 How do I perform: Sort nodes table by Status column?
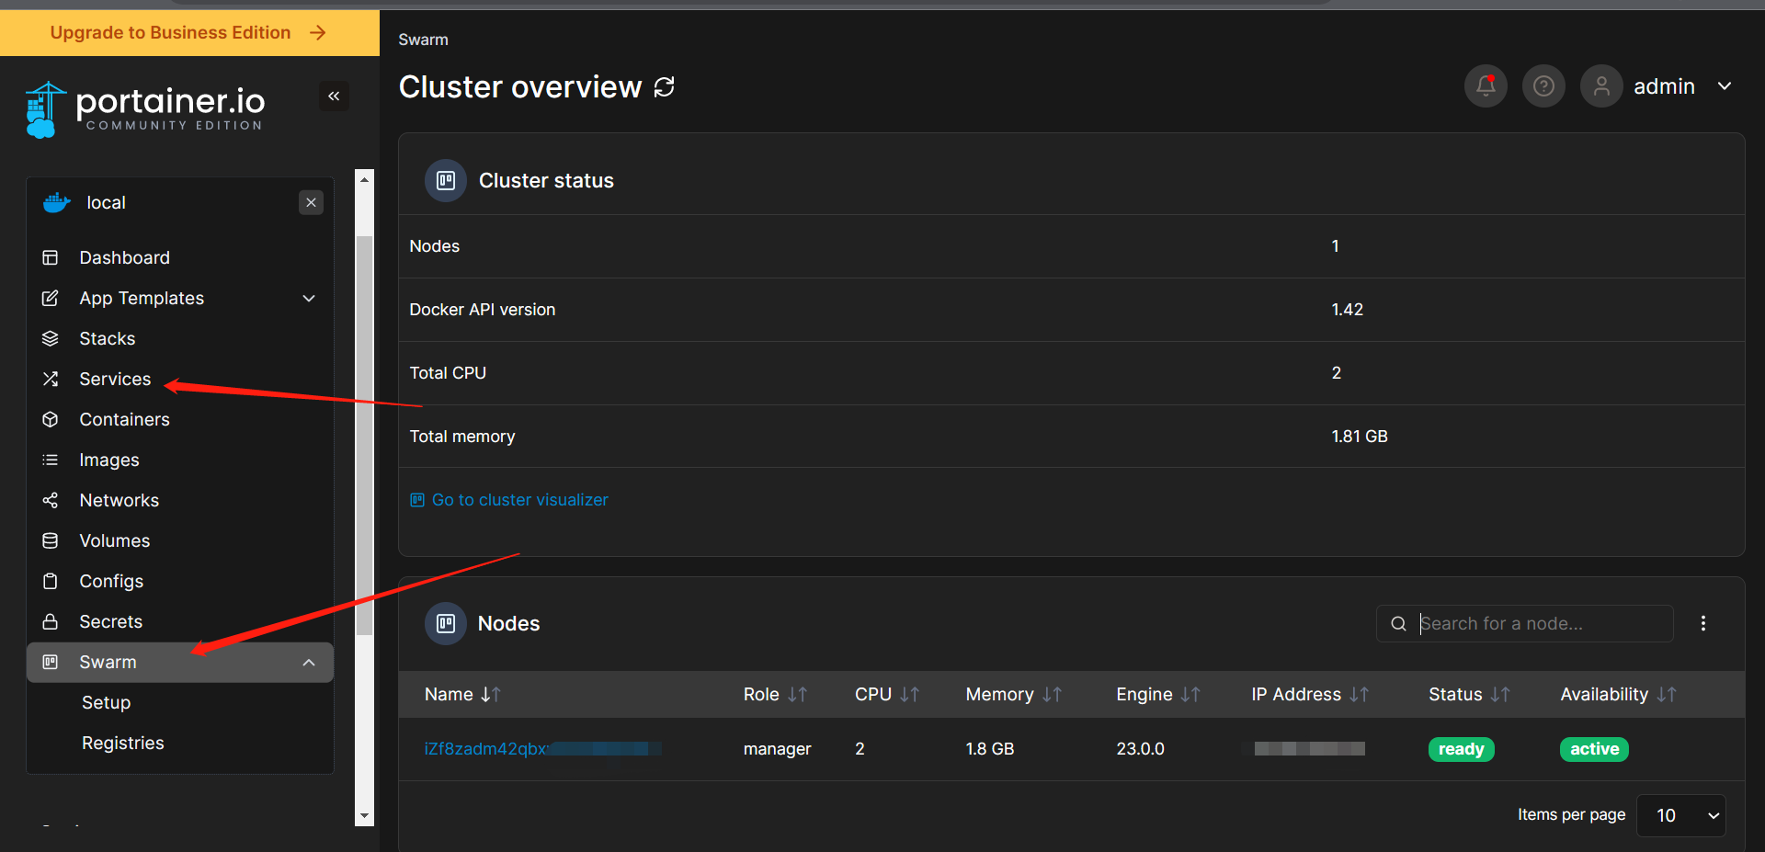(1469, 695)
